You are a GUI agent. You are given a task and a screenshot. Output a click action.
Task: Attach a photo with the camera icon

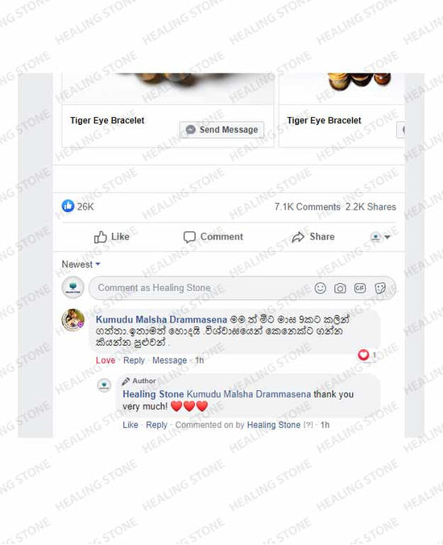340,288
